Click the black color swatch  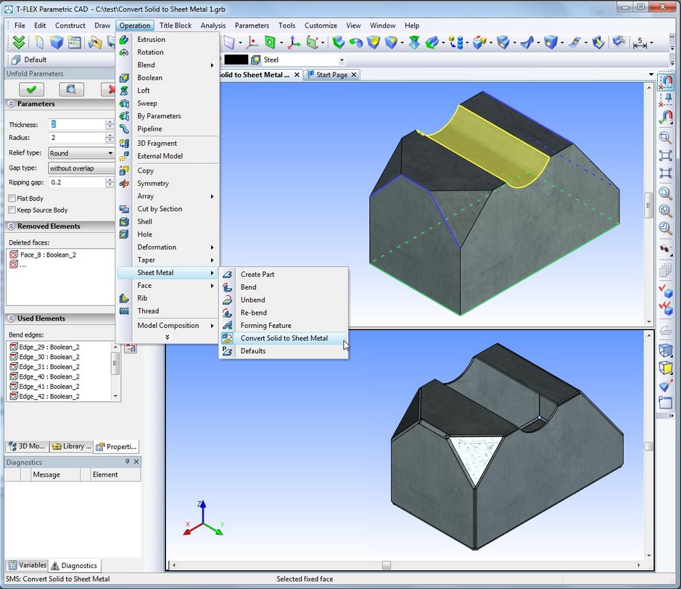click(x=236, y=60)
